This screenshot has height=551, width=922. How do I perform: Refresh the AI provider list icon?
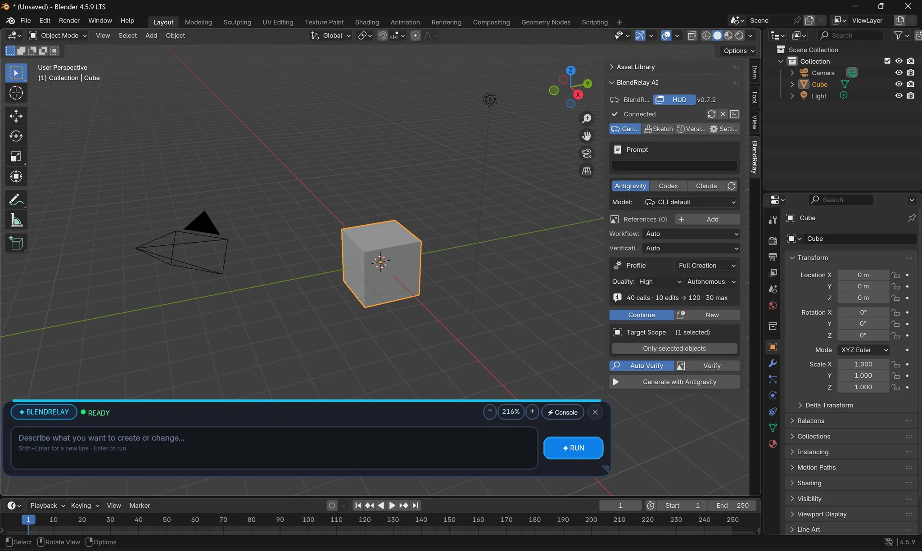point(732,186)
